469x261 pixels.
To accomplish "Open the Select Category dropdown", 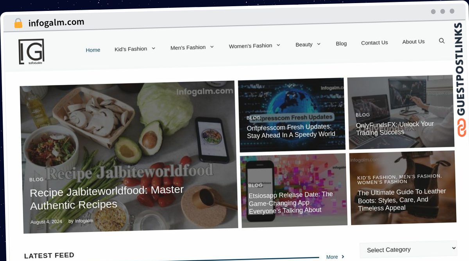I will (408, 249).
